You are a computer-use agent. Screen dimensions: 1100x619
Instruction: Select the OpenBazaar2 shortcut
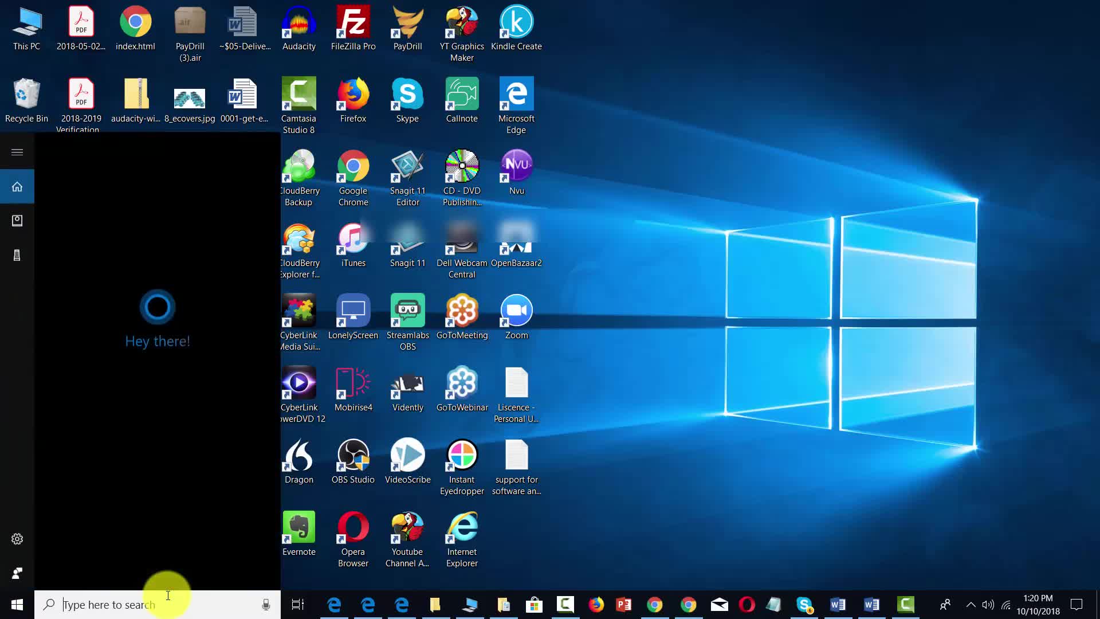coord(516,245)
